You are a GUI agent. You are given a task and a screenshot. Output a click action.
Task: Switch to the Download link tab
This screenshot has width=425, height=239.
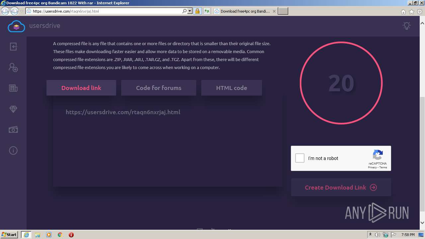click(x=81, y=88)
